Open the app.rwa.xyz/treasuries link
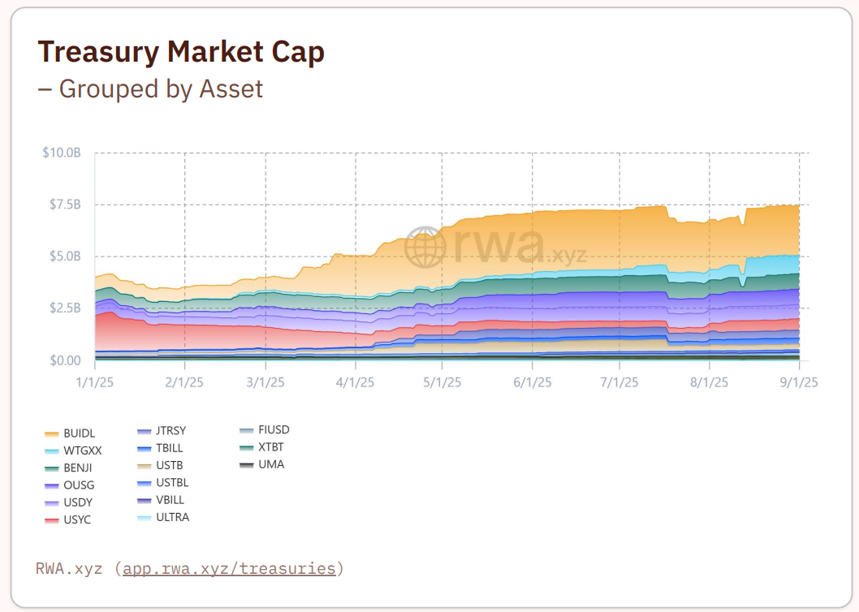The image size is (859, 612). click(x=229, y=568)
